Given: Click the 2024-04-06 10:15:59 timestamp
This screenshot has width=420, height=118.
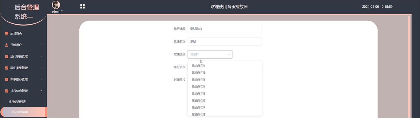Looking at the screenshot, I should pos(377,6).
